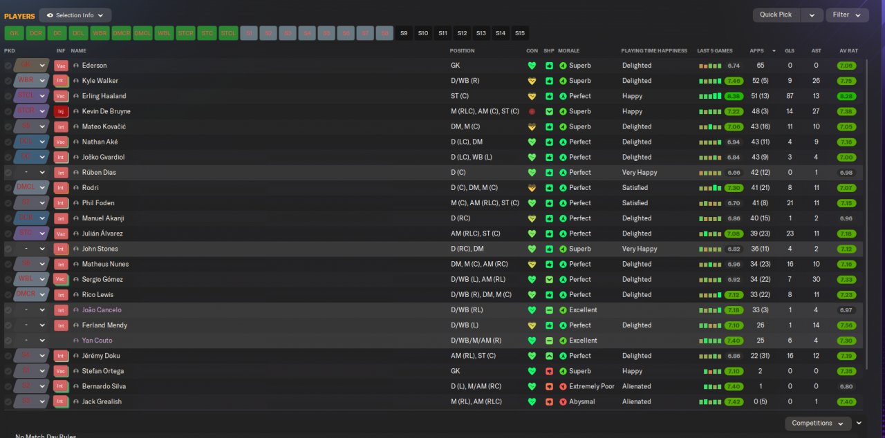Open Erling Haaland's player name link
885x438 pixels.
pos(104,96)
